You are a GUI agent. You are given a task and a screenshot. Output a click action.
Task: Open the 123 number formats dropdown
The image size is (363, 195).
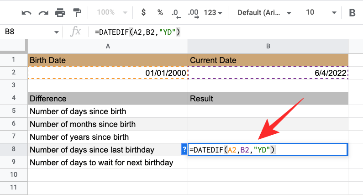click(x=213, y=13)
